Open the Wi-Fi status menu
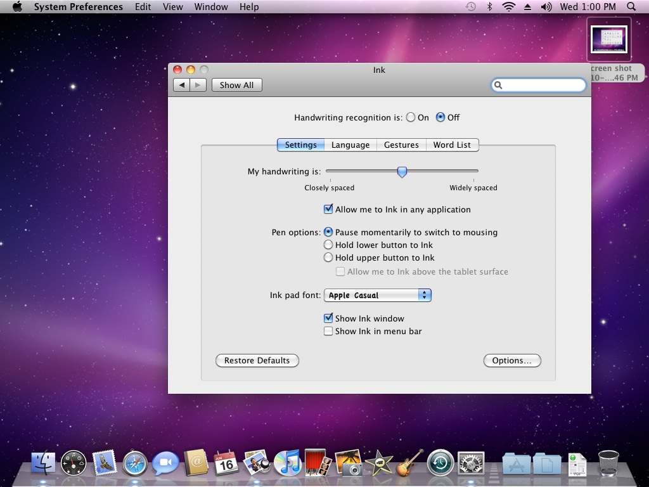This screenshot has height=487, width=649. pyautogui.click(x=508, y=6)
